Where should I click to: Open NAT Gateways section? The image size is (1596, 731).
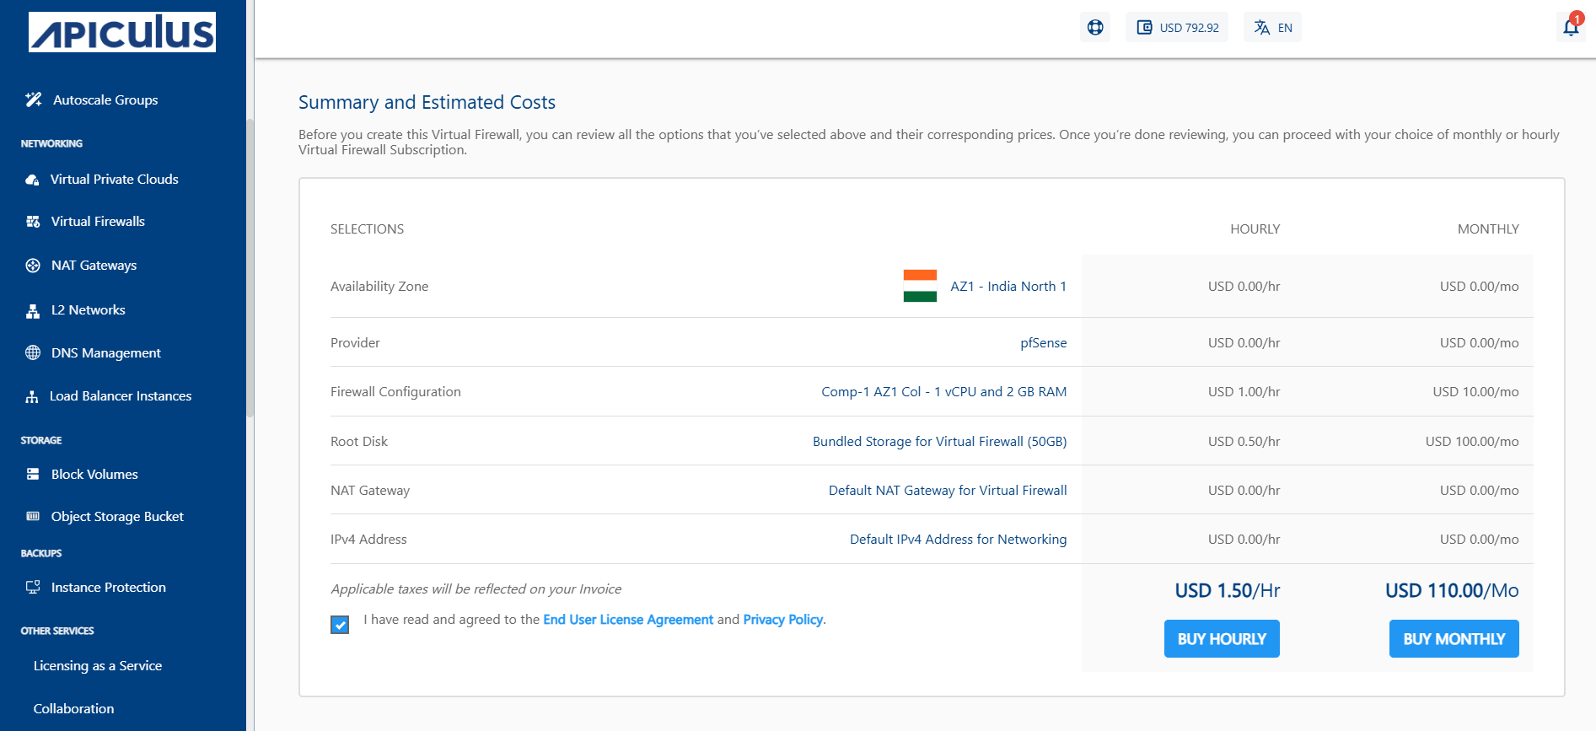(x=94, y=266)
